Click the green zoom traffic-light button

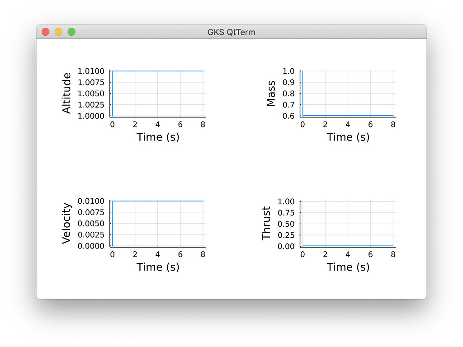click(71, 32)
